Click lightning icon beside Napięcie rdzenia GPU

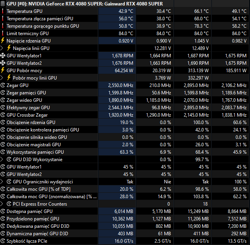[x=3, y=41]
